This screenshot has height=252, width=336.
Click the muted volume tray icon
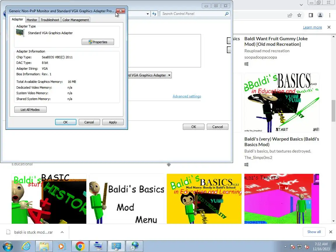point(307,247)
